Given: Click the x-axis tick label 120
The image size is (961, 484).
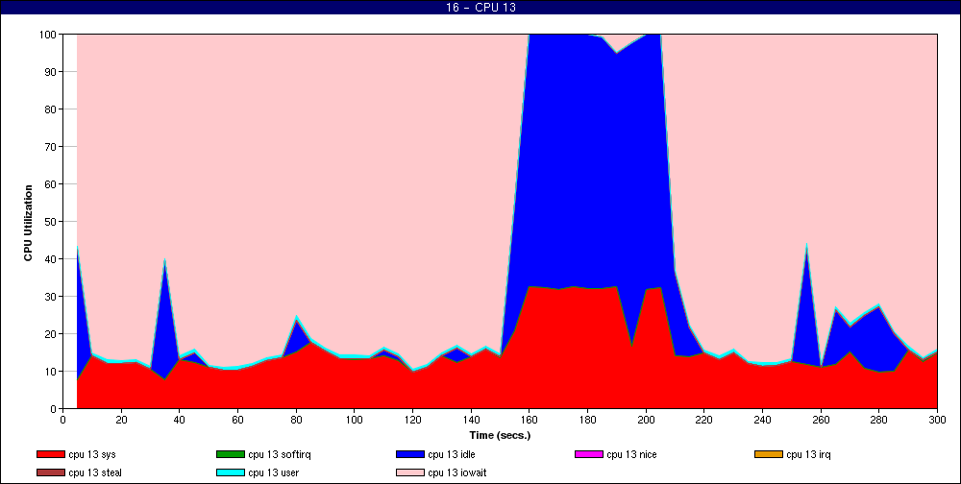Looking at the screenshot, I should [412, 420].
